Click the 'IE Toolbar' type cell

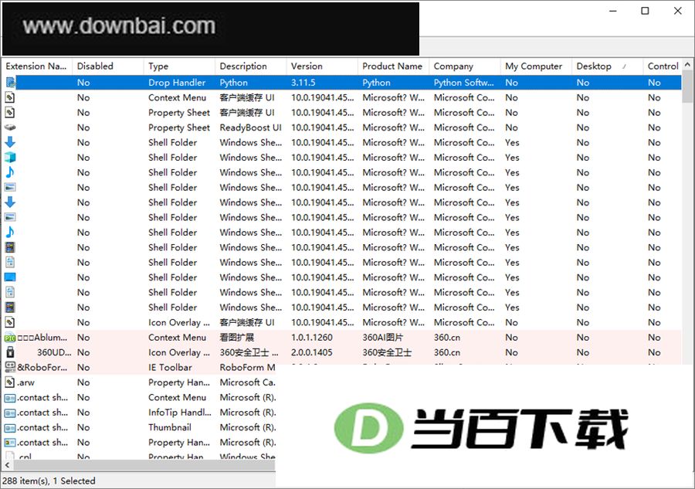point(170,368)
